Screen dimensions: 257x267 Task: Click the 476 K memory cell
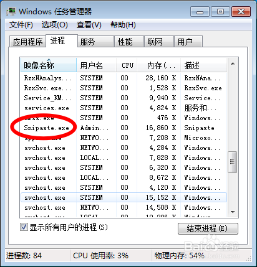click(x=167, y=118)
